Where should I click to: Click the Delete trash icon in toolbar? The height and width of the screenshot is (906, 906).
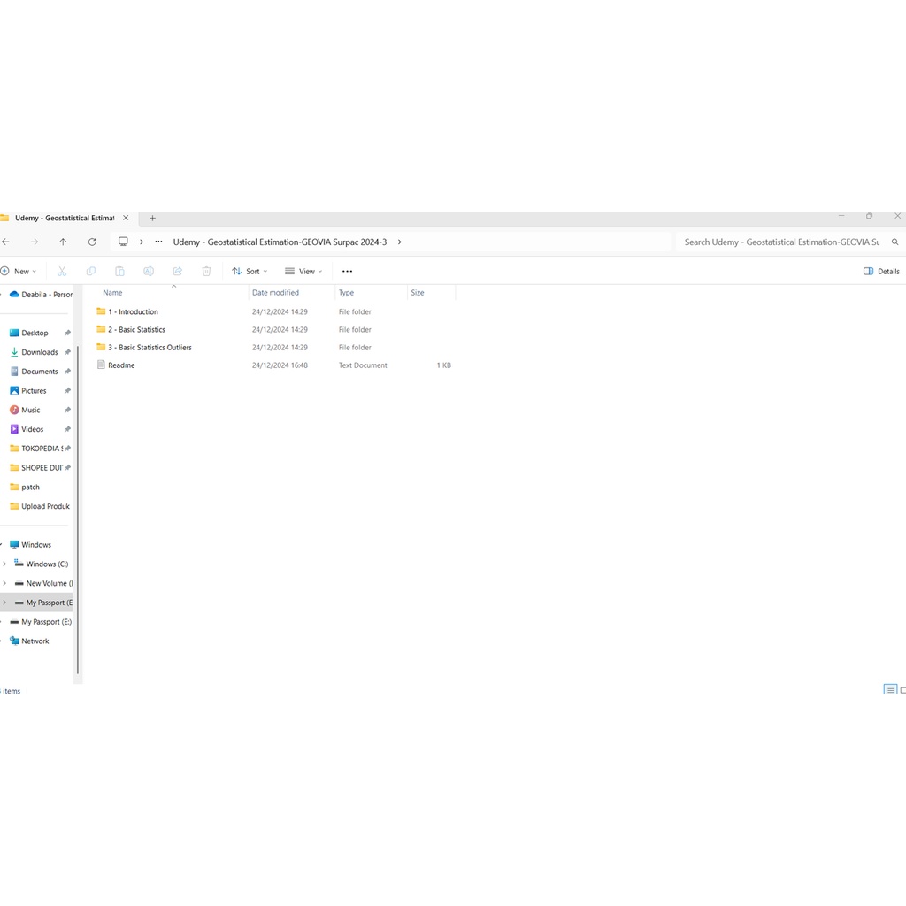[x=206, y=272]
